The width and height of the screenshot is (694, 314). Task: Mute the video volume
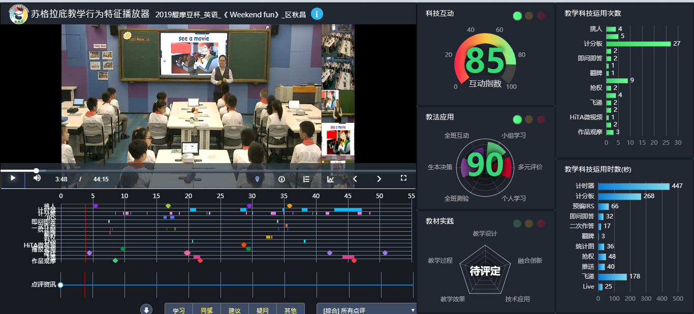point(37,178)
